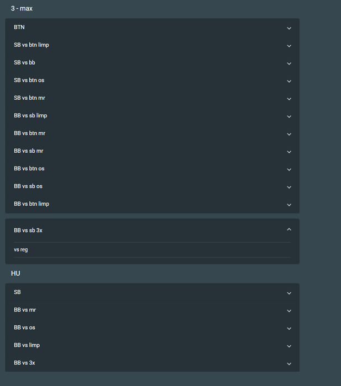Open BB vs btn os chevron icon
Image resolution: width=341 pixels, height=386 pixels.
289,169
